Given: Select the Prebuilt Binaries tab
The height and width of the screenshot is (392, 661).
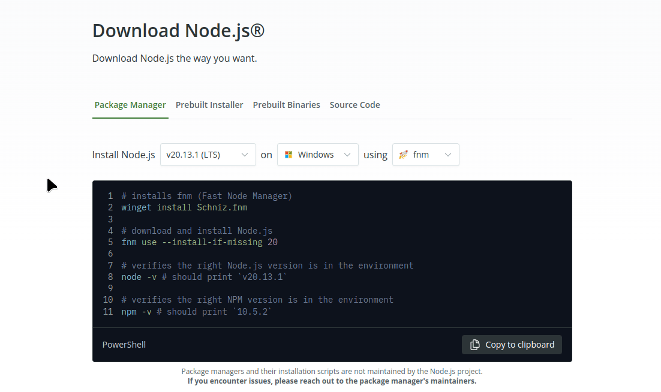Looking at the screenshot, I should click(x=286, y=104).
